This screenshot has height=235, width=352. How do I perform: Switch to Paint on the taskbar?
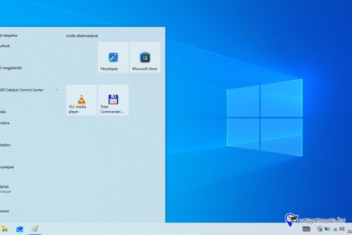35,229
